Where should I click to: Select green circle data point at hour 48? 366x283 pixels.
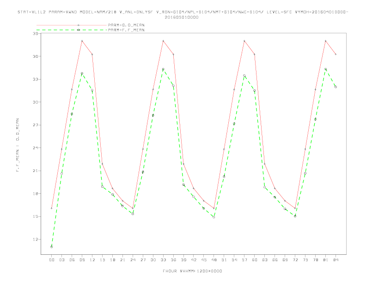pos(214,217)
